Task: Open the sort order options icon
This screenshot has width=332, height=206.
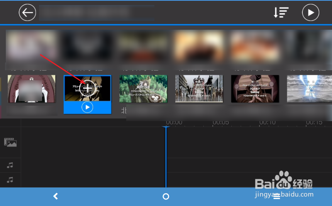Action: click(x=281, y=12)
